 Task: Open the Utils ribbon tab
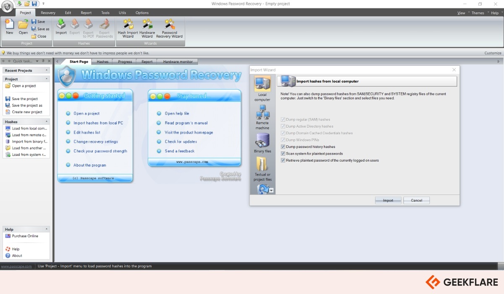pyautogui.click(x=122, y=13)
